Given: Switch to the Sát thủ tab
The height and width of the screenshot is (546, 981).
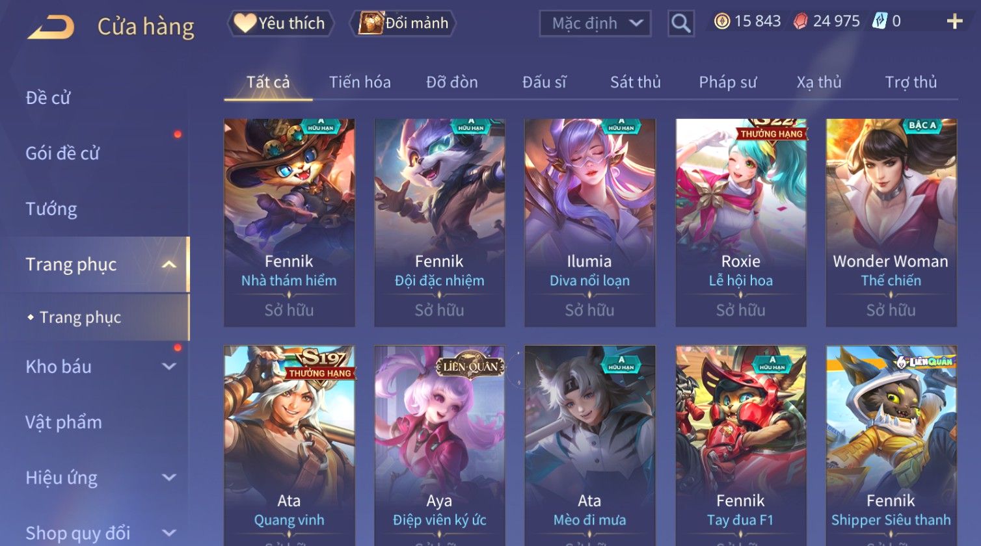Looking at the screenshot, I should (636, 83).
